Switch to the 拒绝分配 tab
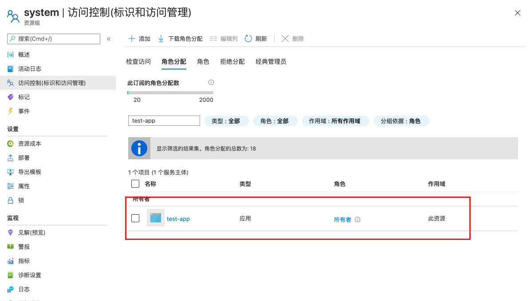The width and height of the screenshot is (531, 301). 232,62
